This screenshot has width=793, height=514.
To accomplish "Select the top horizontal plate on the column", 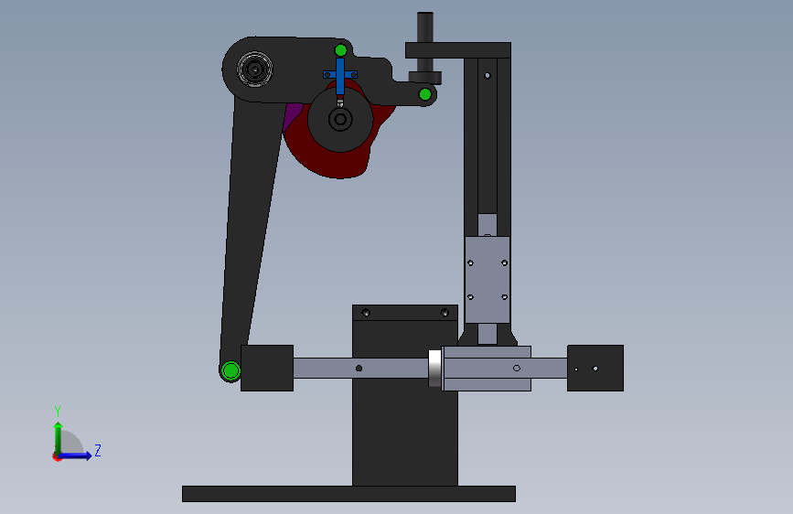I will (x=458, y=50).
